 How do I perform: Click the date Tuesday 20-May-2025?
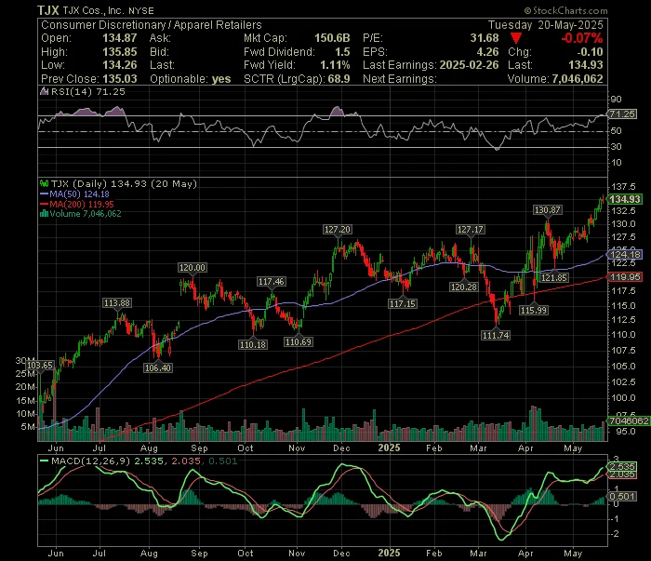[x=546, y=25]
